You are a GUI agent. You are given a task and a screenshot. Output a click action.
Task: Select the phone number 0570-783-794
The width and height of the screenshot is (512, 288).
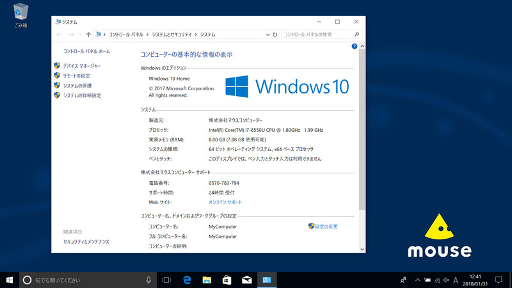[223, 183]
